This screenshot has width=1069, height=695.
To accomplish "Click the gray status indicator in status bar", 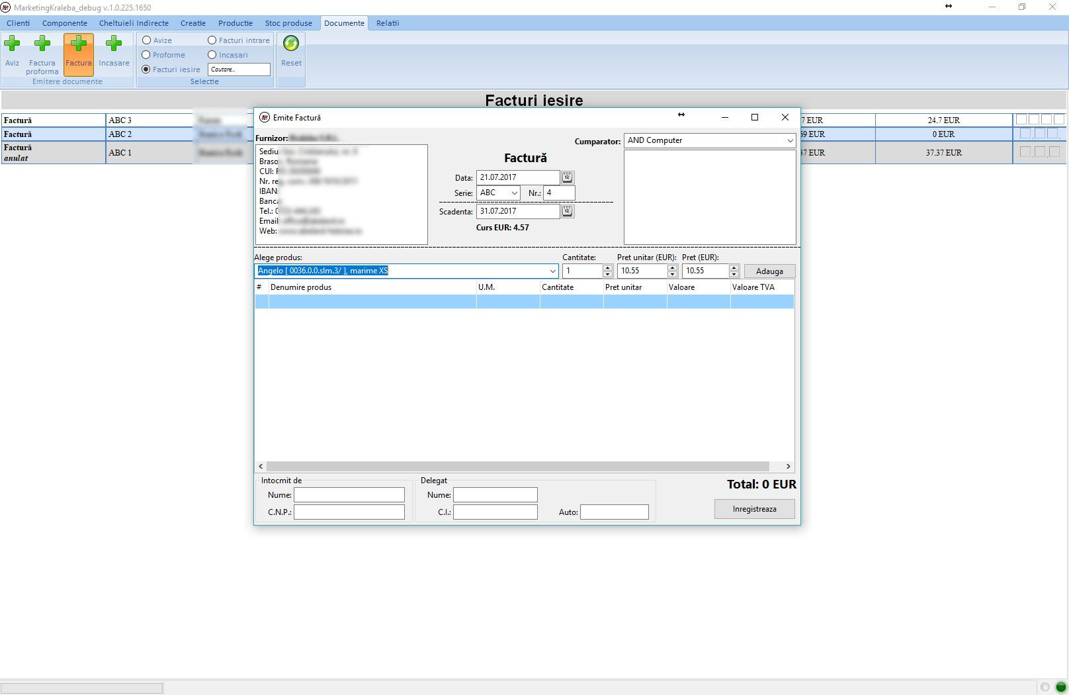I will coord(1045,687).
